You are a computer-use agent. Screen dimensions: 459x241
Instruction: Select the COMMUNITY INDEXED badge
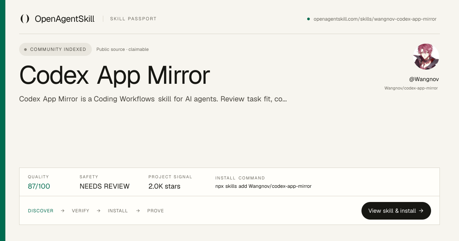tap(55, 49)
